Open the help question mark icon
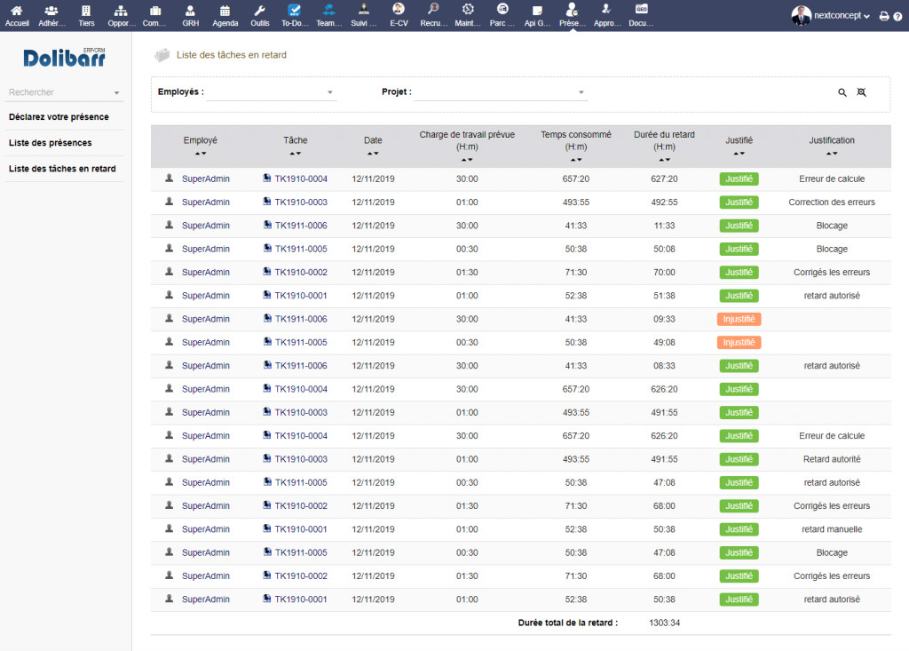909x651 pixels. tap(897, 16)
